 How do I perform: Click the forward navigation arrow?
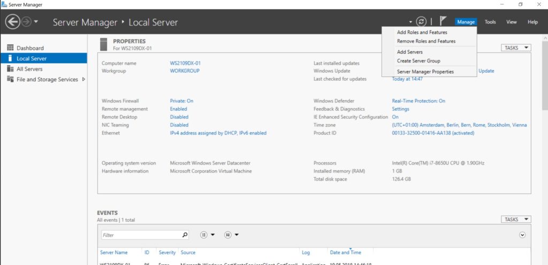click(26, 22)
